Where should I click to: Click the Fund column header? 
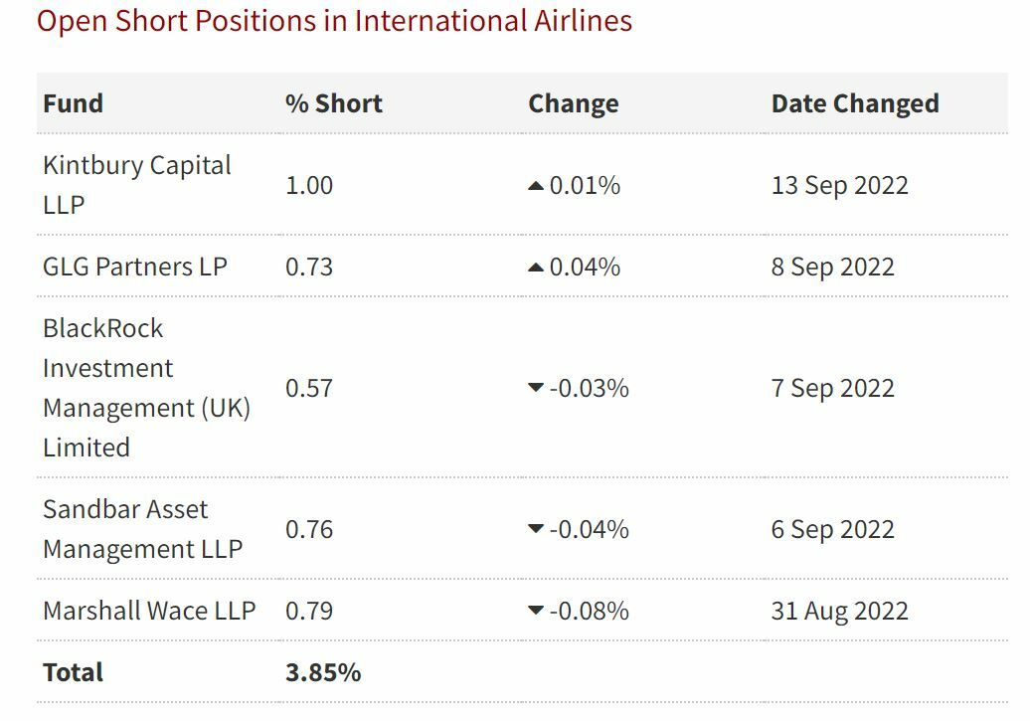pyautogui.click(x=73, y=103)
